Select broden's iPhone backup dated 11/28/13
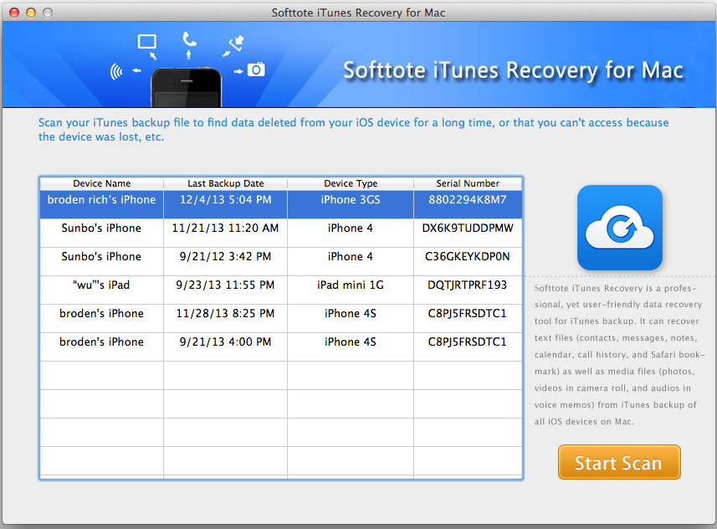Viewport: 717px width, 529px height. pos(101,314)
